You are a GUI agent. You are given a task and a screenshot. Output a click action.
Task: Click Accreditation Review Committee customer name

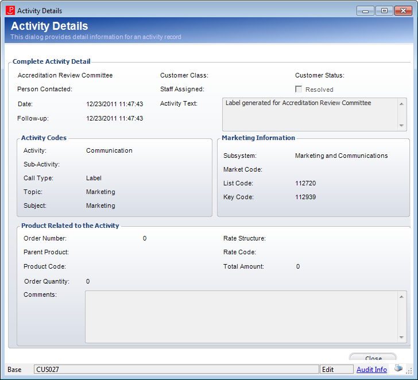pos(65,75)
